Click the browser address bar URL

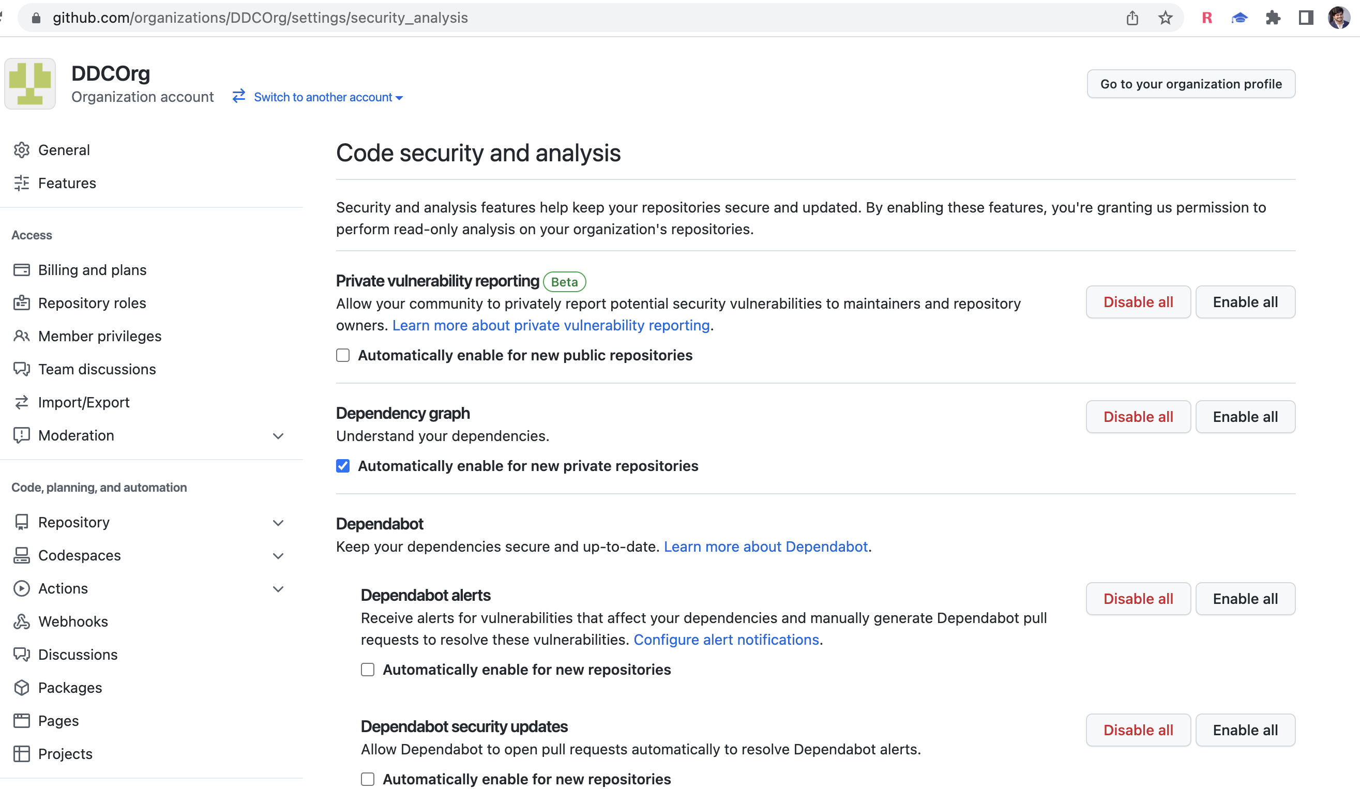click(x=260, y=18)
